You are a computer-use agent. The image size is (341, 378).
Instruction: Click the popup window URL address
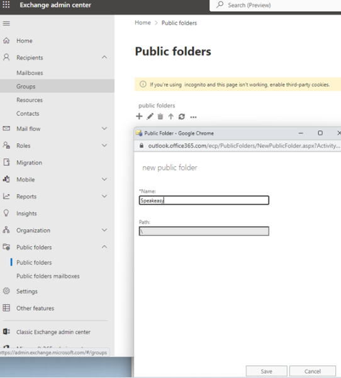(x=244, y=146)
